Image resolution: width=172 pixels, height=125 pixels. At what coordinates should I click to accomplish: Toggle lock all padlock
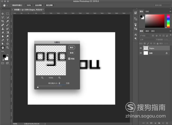point(157,43)
